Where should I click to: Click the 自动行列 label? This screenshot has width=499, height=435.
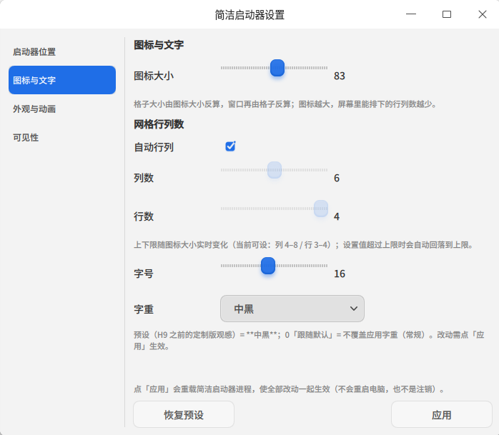click(154, 147)
